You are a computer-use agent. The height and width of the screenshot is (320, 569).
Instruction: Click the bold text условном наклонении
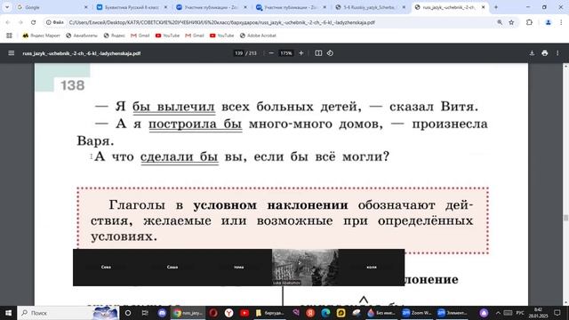[270, 205]
